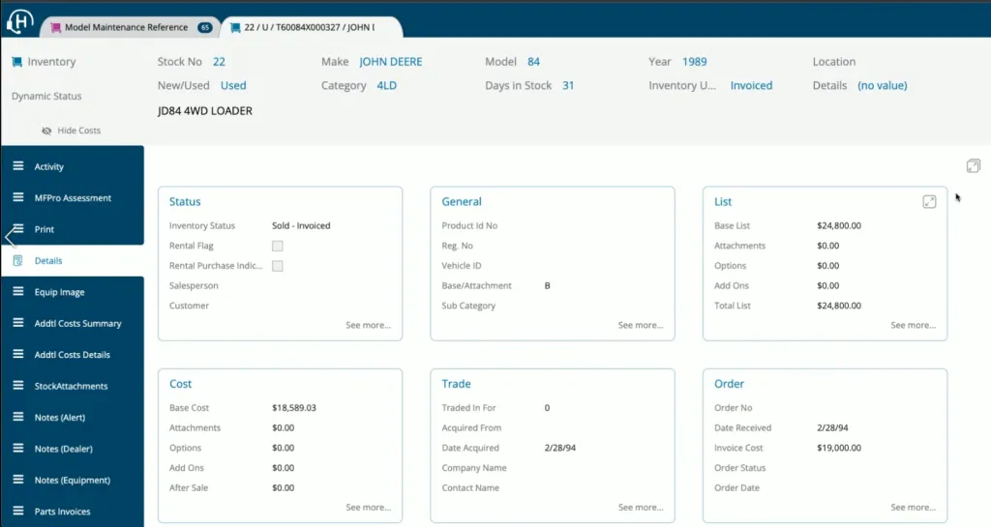Click the hamburger icon beside Addtl Costs Summary

pyautogui.click(x=18, y=323)
